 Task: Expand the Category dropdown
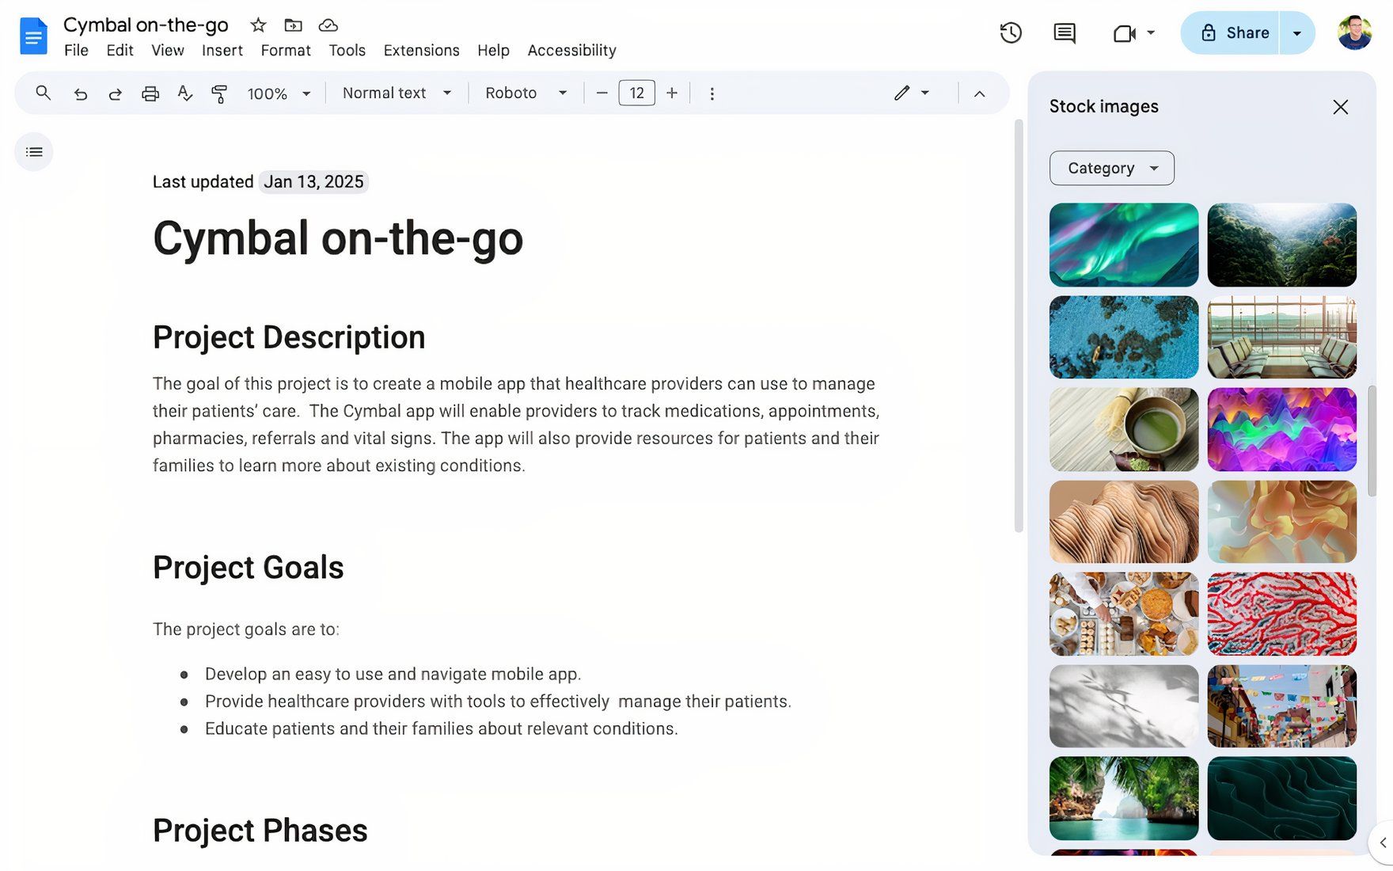[x=1111, y=168]
